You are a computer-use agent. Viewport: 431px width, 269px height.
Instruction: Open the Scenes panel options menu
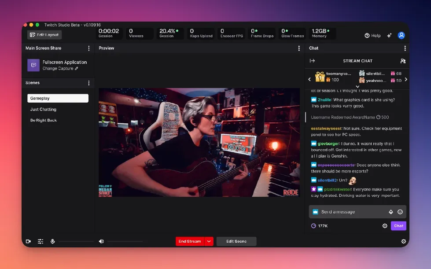click(x=89, y=83)
